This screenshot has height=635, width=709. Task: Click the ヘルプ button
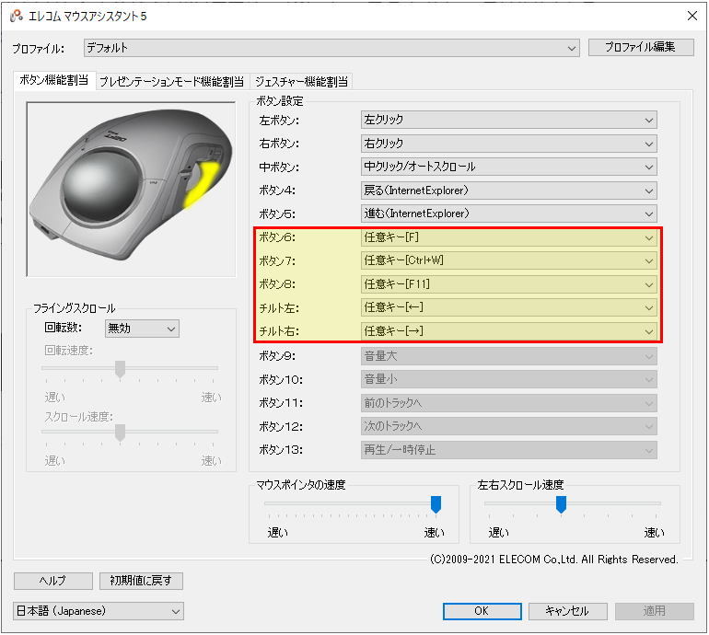(x=53, y=581)
